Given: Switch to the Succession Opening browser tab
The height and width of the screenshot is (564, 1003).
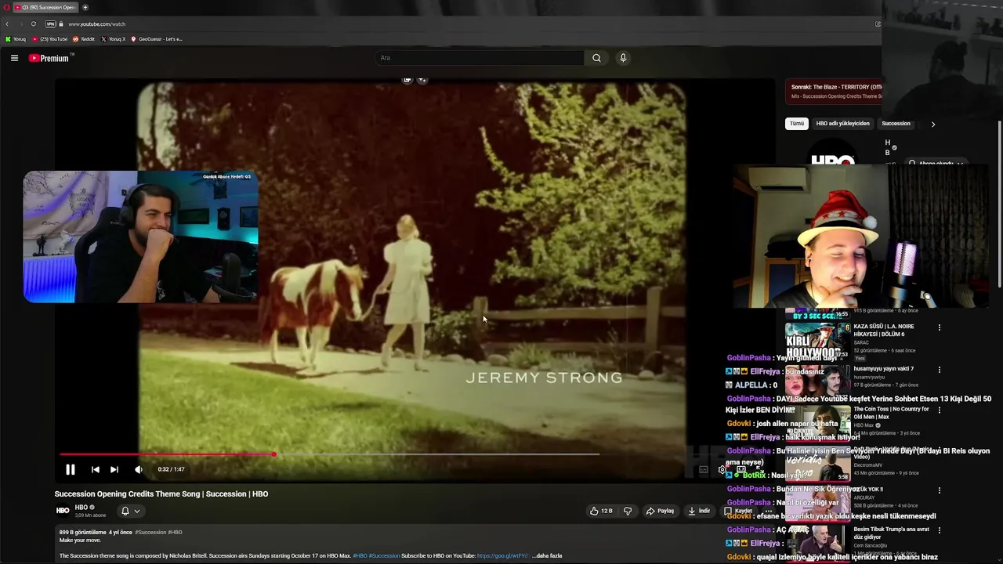Looking at the screenshot, I should pyautogui.click(x=45, y=7).
